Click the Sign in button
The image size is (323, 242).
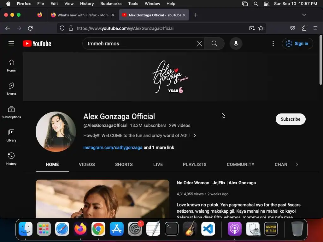click(x=297, y=43)
